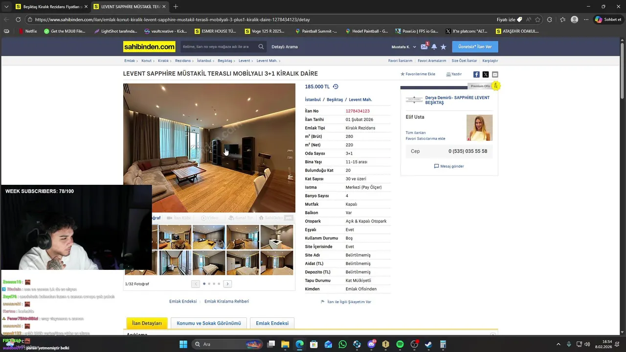The width and height of the screenshot is (626, 352).
Task: Share listing on Facebook
Action: (x=476, y=74)
